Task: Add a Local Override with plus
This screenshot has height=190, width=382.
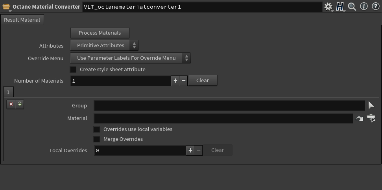Action: [x=190, y=151]
